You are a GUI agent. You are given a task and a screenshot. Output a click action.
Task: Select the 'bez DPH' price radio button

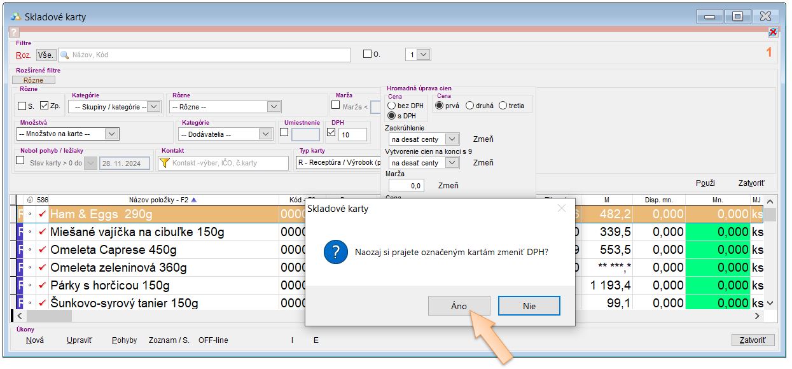click(x=392, y=106)
